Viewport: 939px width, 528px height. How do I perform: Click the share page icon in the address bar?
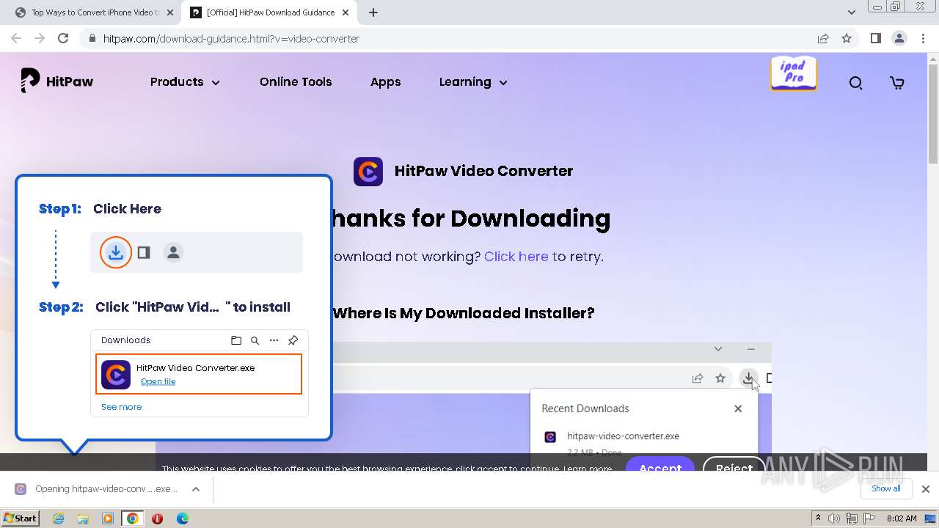[x=823, y=38]
